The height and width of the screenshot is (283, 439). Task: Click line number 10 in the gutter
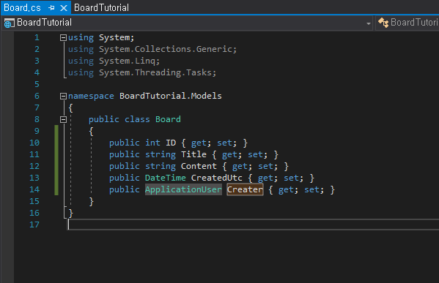pos(34,143)
